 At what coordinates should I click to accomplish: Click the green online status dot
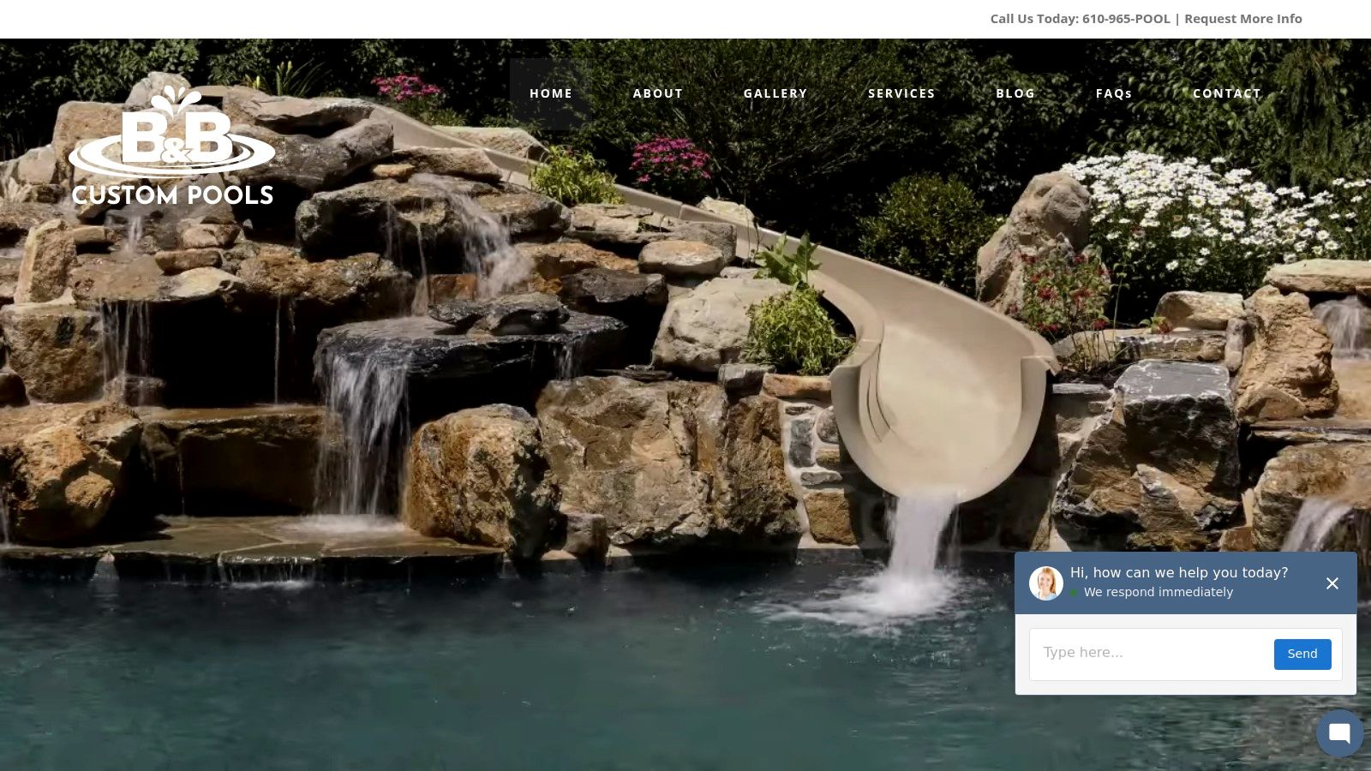(1075, 593)
